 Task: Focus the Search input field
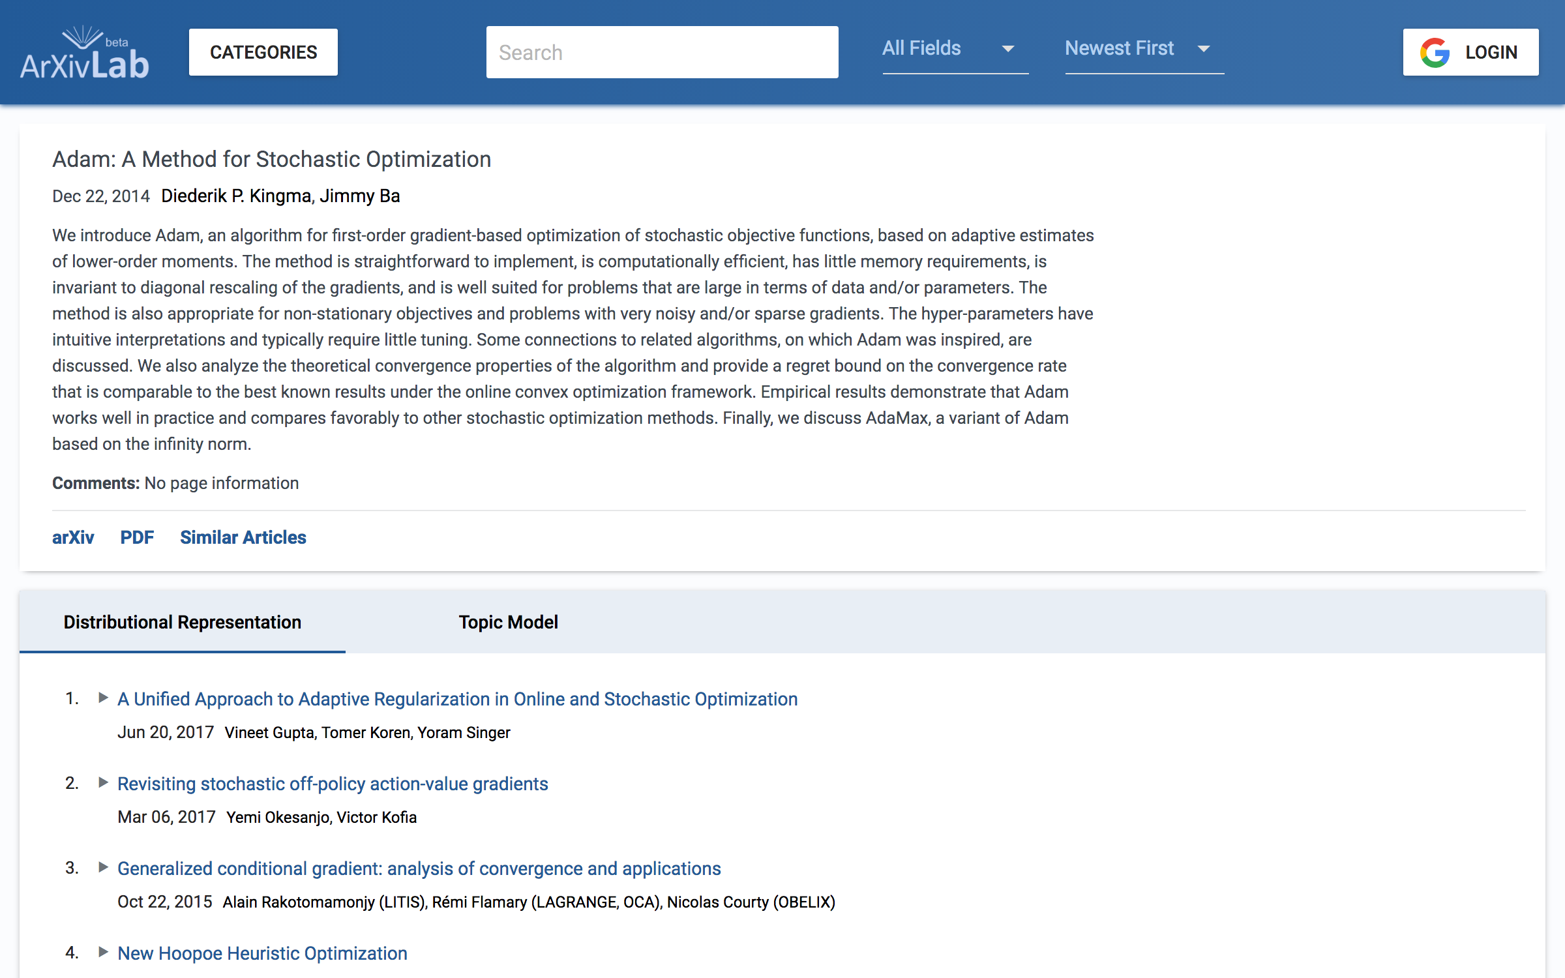pos(662,52)
